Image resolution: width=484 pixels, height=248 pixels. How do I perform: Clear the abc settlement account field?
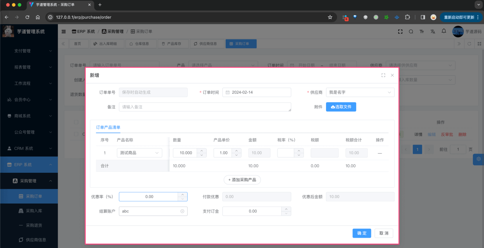[182, 211]
